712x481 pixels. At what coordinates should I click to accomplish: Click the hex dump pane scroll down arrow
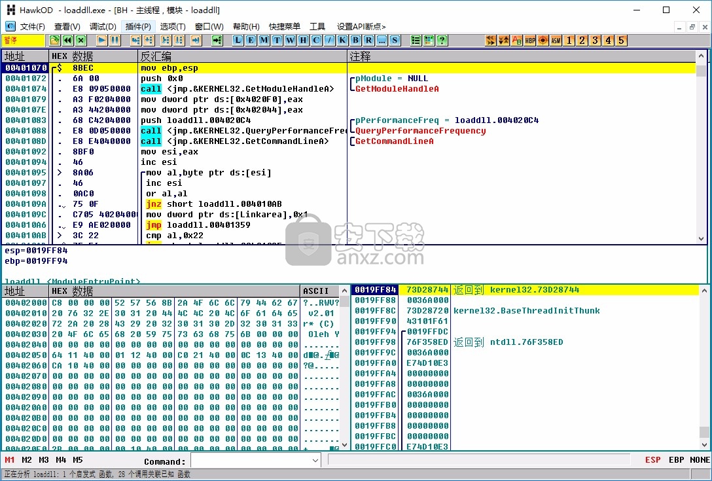(344, 445)
